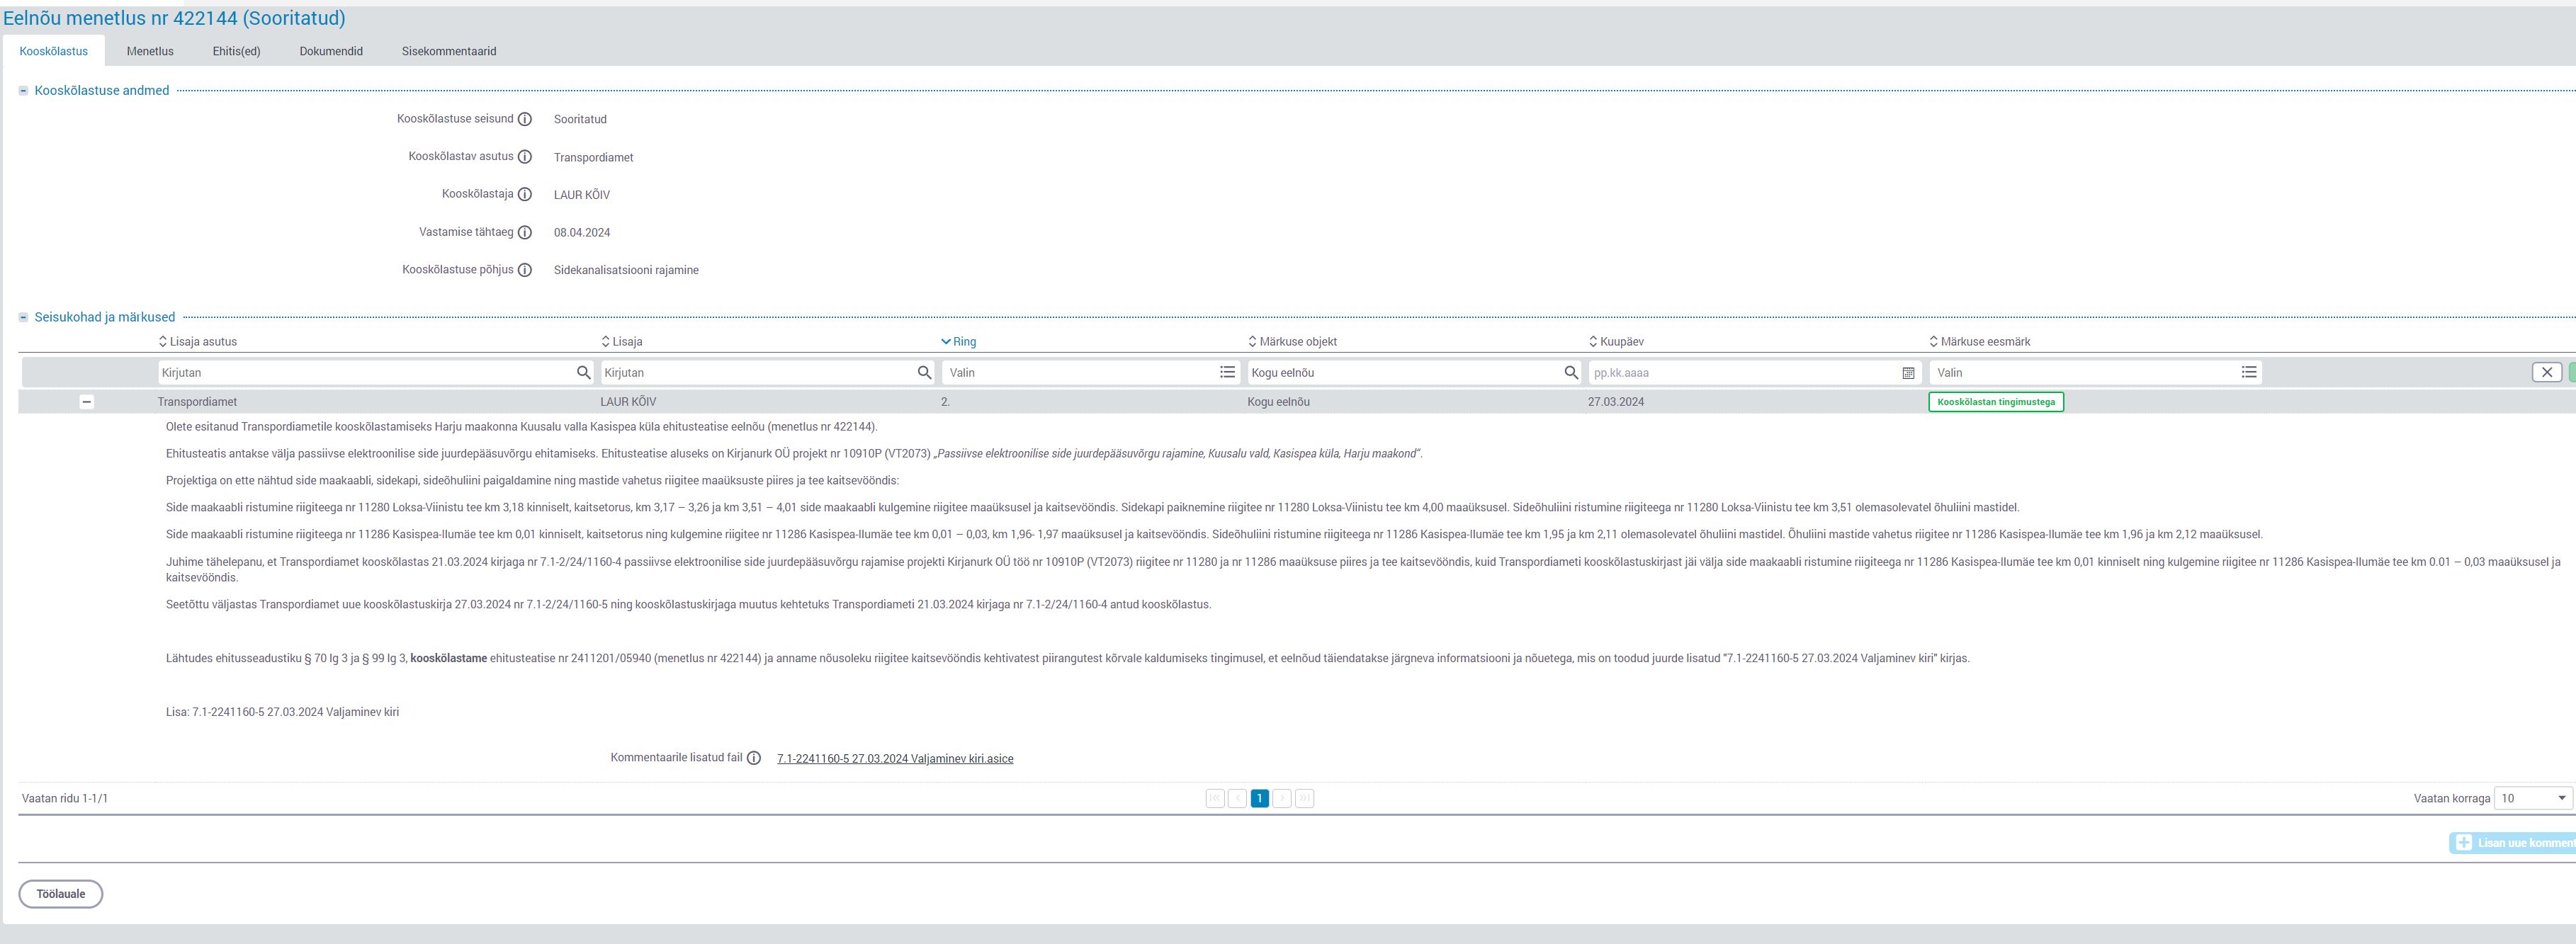Show info for Kooskõlastuse põhjus

pos(525,270)
